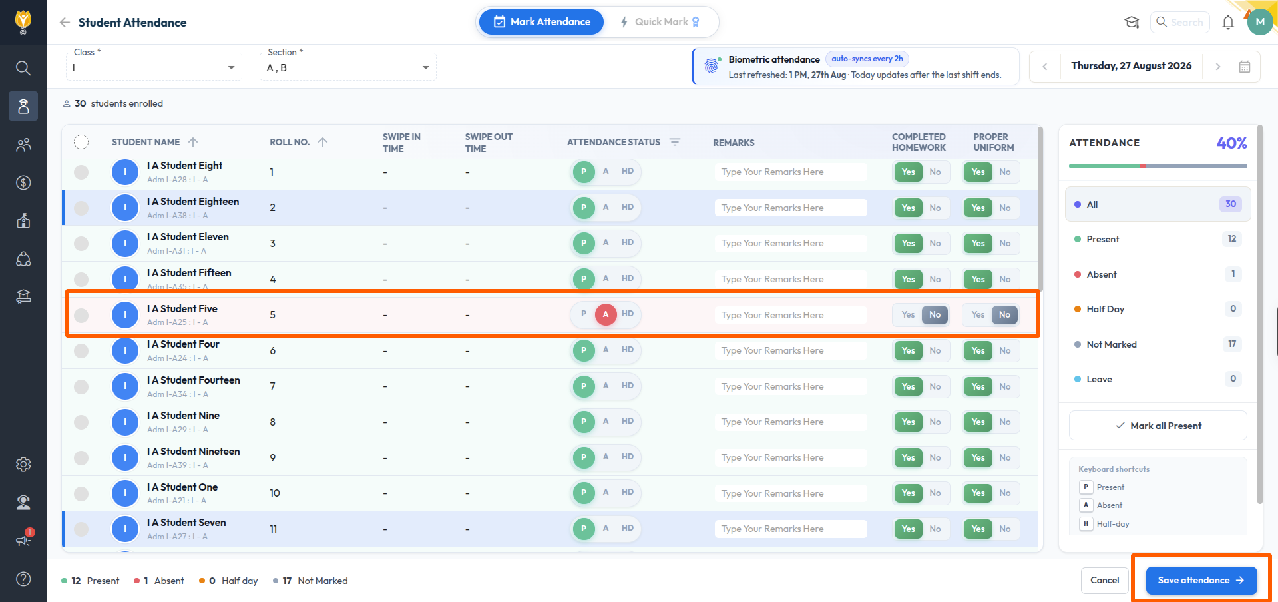Click the back arrow beside Student Attendance
This screenshot has height=602, width=1278.
(65, 22)
